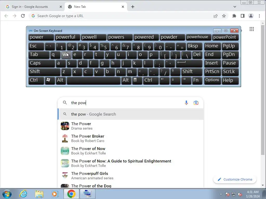Screen dimensions: 266x199
Task: Launch Internet Explorer from the taskbar
Action: pyautogui.click(x=23, y=194)
